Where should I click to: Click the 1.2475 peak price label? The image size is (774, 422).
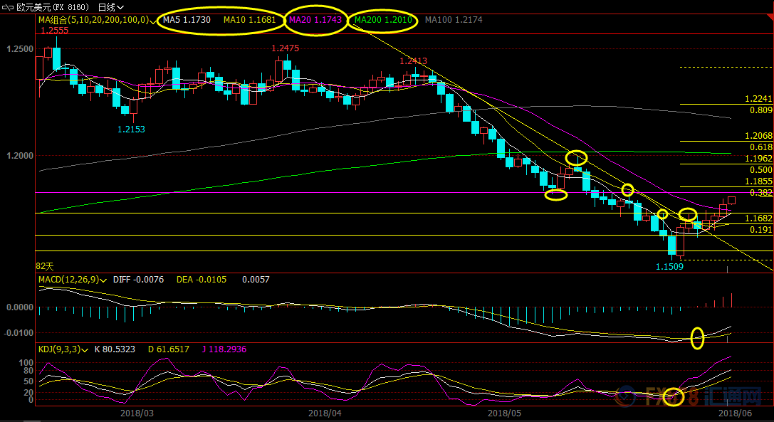[x=285, y=48]
